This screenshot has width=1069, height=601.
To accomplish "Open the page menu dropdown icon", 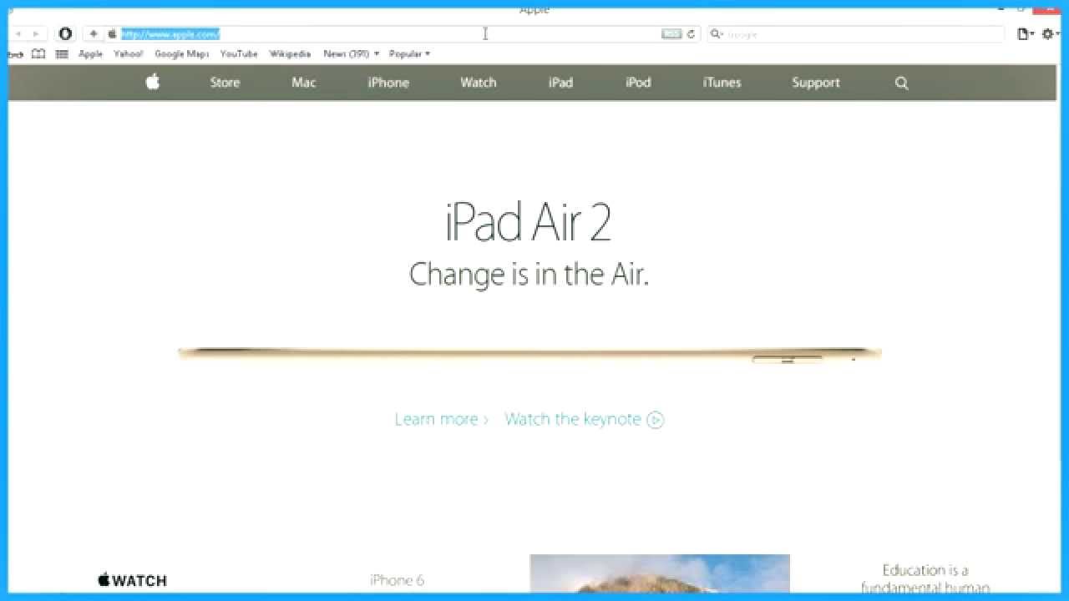I will click(1025, 34).
